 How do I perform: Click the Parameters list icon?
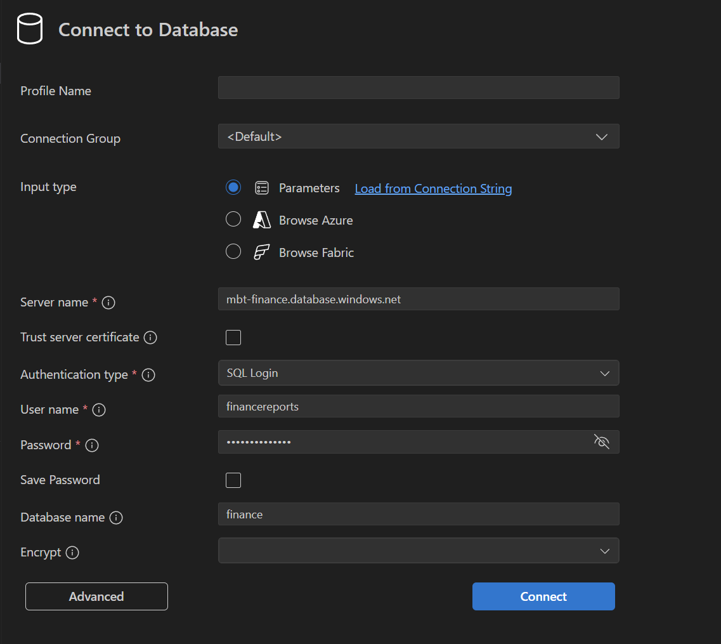point(262,187)
